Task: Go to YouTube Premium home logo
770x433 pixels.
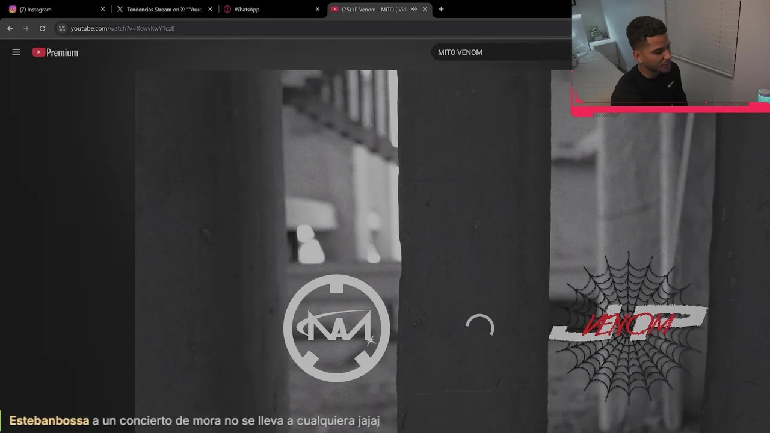Action: [55, 52]
